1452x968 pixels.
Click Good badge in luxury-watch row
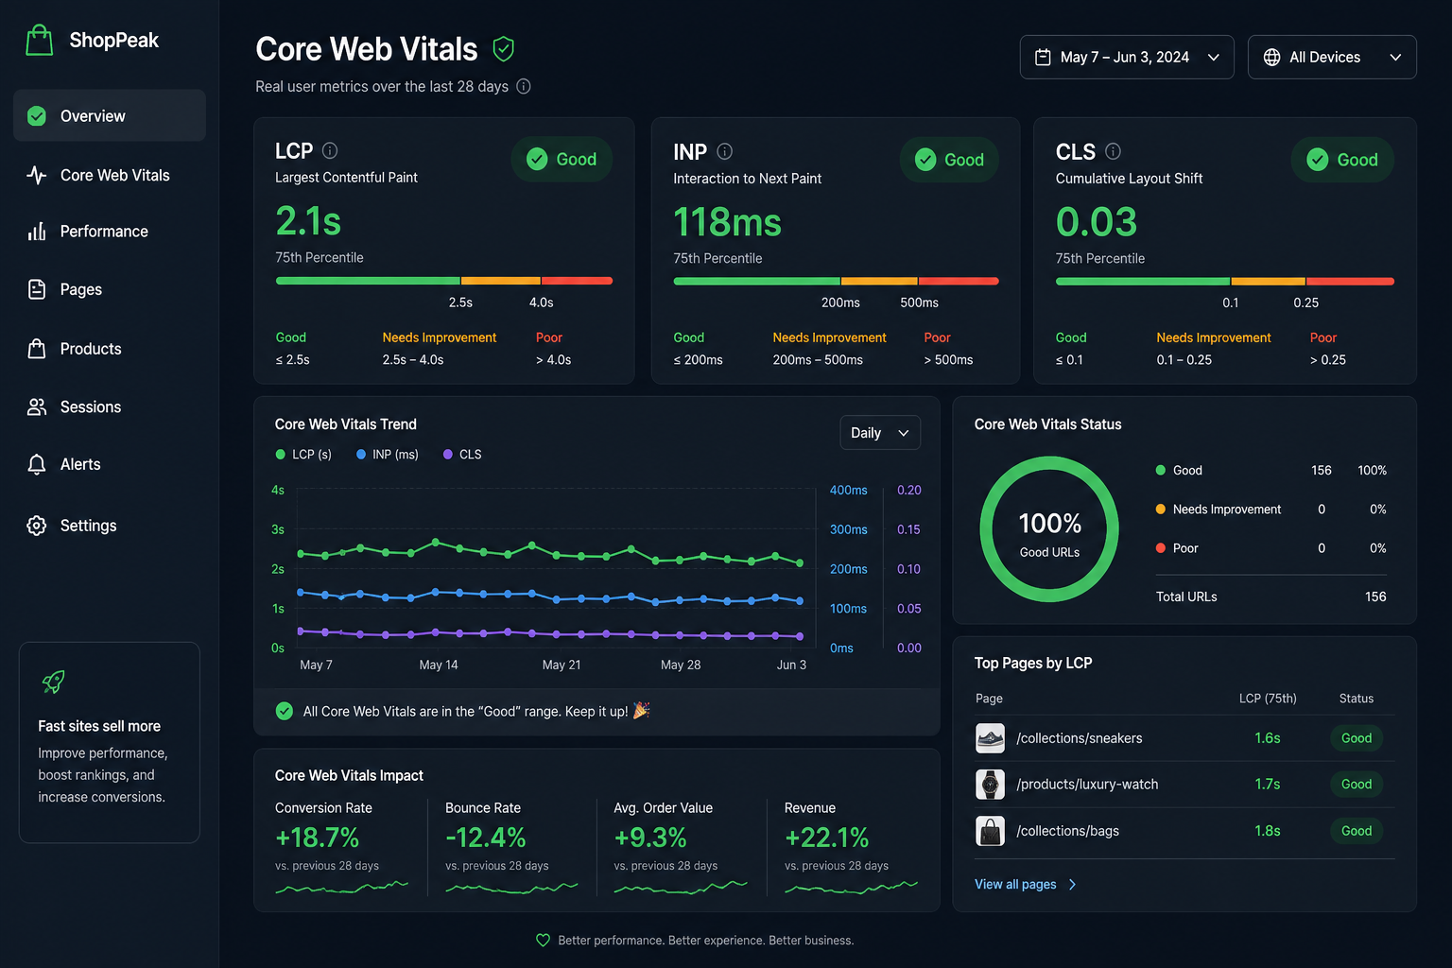click(x=1357, y=785)
